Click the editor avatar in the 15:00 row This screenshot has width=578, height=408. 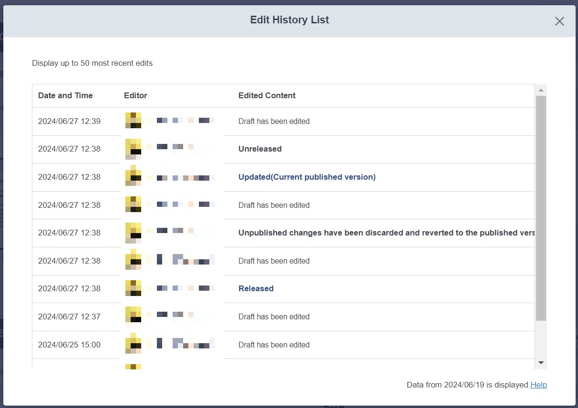[133, 345]
